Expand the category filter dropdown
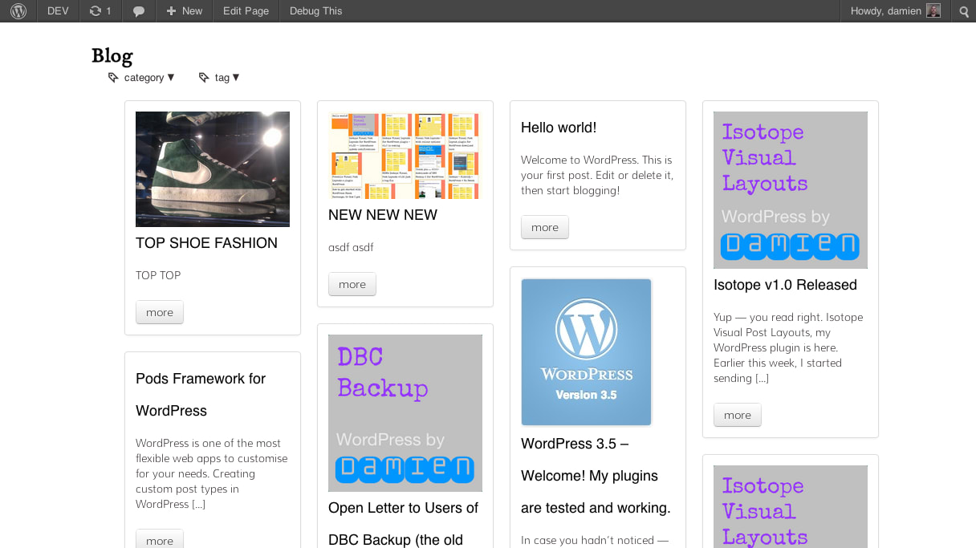Image resolution: width=976 pixels, height=548 pixels. tap(148, 77)
